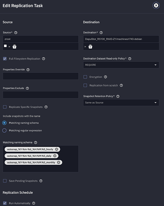This screenshot has width=164, height=206.
Task: Click empty area of naming schema chip input
Action: click(x=40, y=169)
